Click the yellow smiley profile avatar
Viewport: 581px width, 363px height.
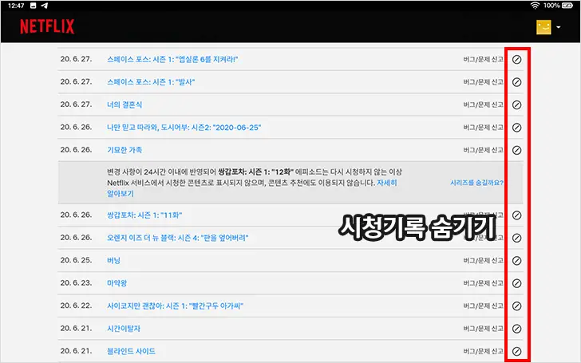(543, 27)
